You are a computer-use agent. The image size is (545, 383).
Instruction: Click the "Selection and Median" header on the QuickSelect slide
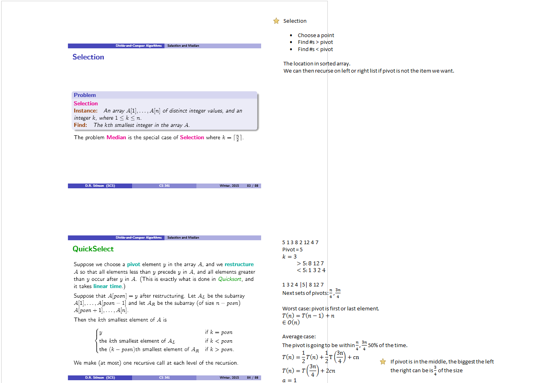pos(183,238)
